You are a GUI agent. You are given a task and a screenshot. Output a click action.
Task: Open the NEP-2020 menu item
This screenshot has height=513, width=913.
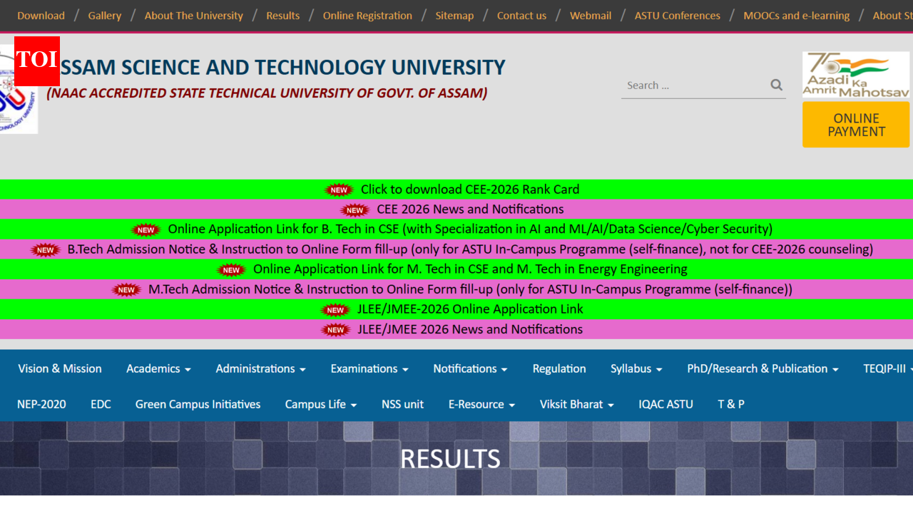[41, 404]
